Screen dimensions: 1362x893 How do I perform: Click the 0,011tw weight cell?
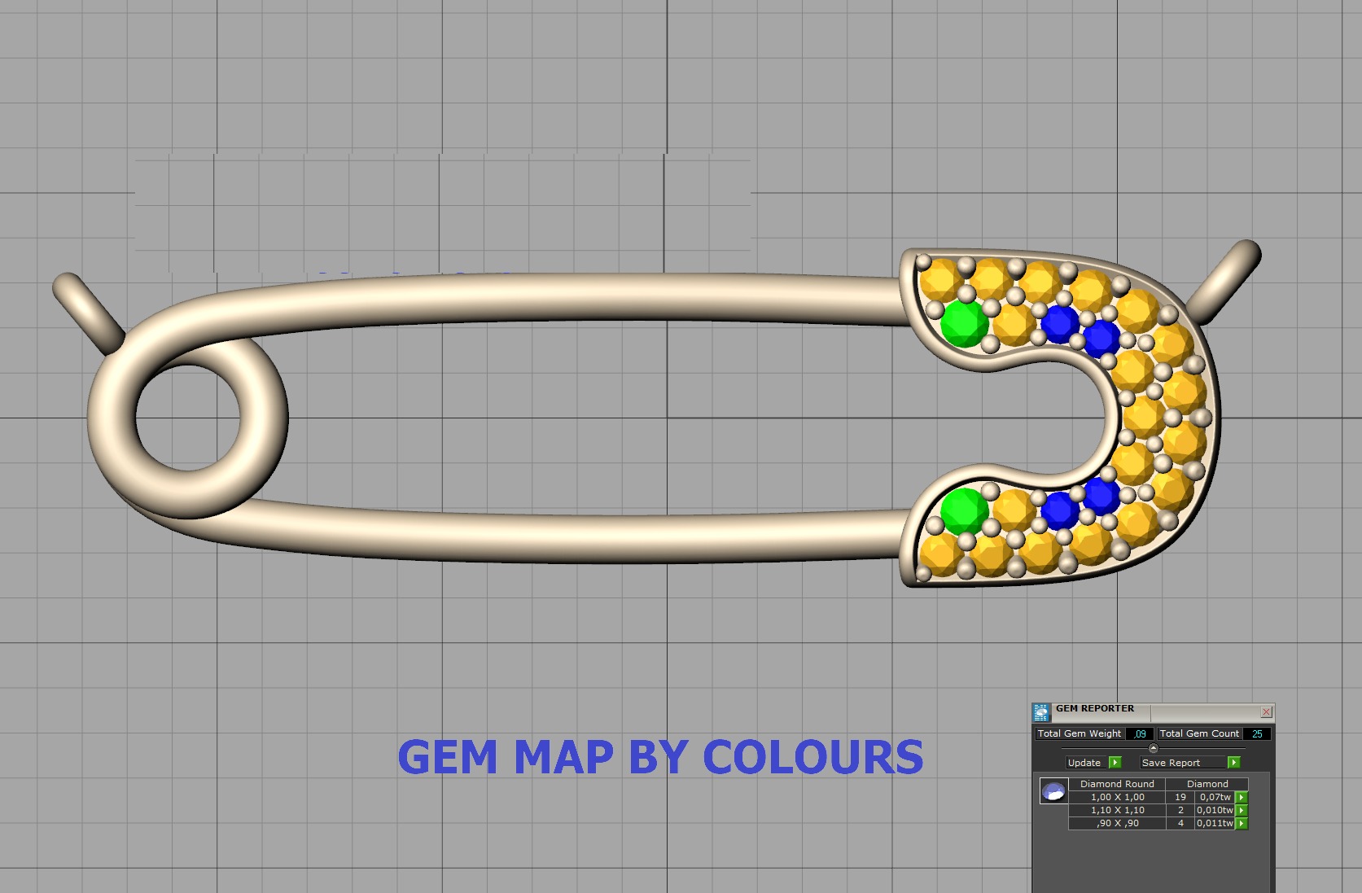[1215, 824]
